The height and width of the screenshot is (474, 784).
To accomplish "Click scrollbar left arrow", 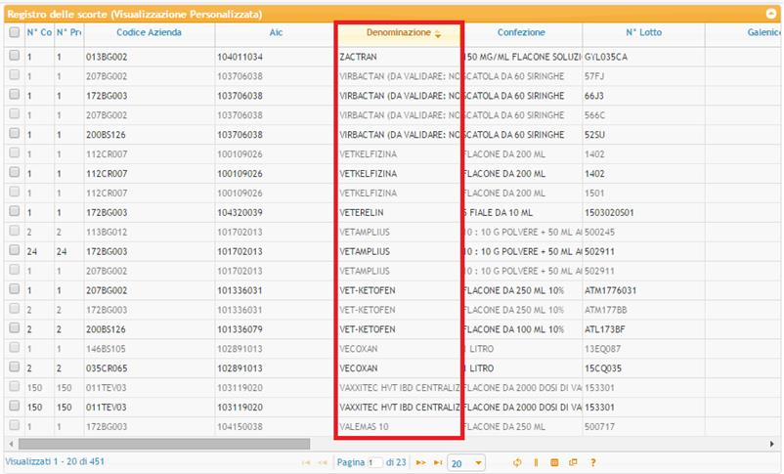I will click(x=11, y=444).
